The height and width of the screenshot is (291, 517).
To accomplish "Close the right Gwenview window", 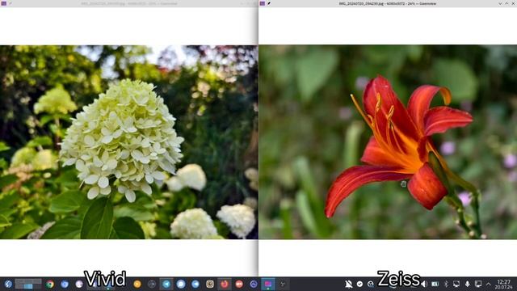I will click(514, 3).
